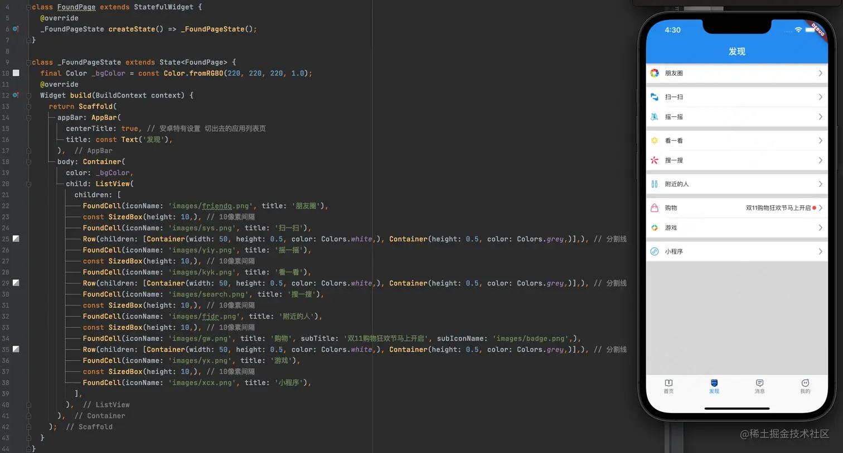
Task: Collapse the class FoundPage fold marker
Action: pyautogui.click(x=28, y=7)
